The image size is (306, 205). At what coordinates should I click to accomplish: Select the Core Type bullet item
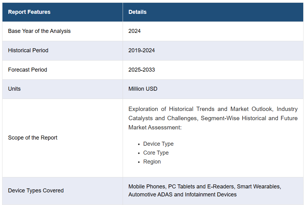pos(156,153)
